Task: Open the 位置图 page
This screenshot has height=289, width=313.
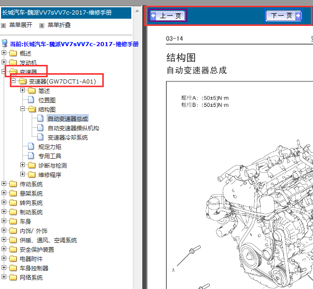Action: pos(47,100)
